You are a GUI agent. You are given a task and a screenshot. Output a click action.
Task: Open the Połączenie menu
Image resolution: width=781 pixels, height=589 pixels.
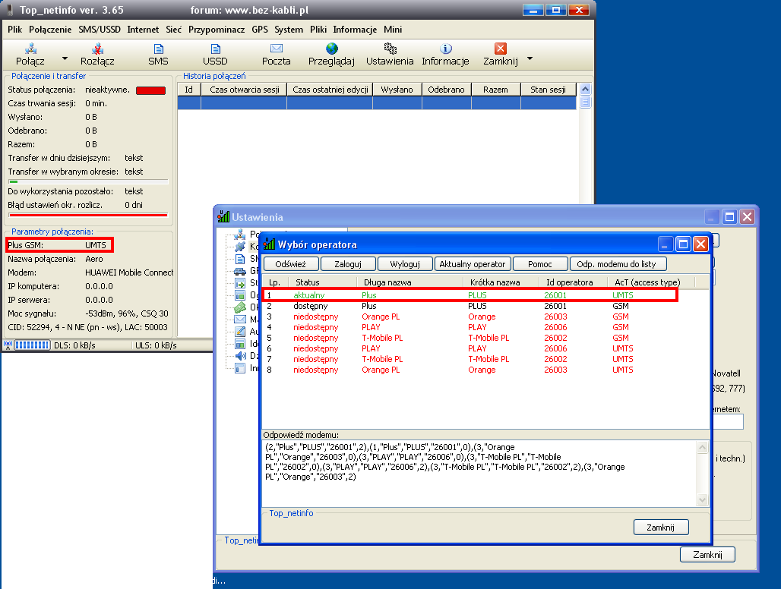[x=50, y=30]
